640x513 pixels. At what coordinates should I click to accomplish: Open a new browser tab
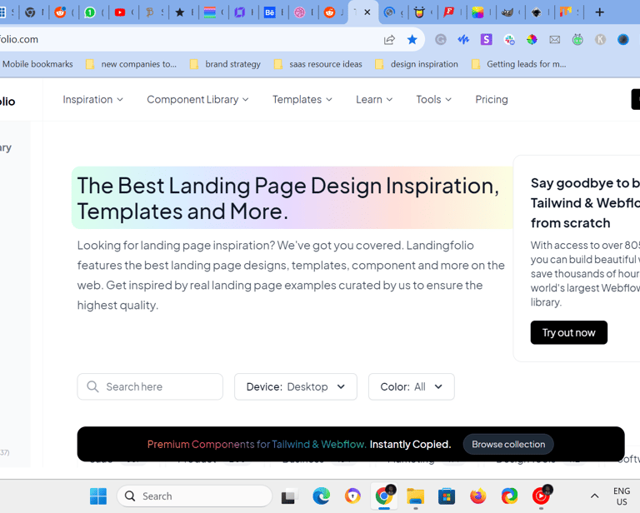tap(599, 12)
